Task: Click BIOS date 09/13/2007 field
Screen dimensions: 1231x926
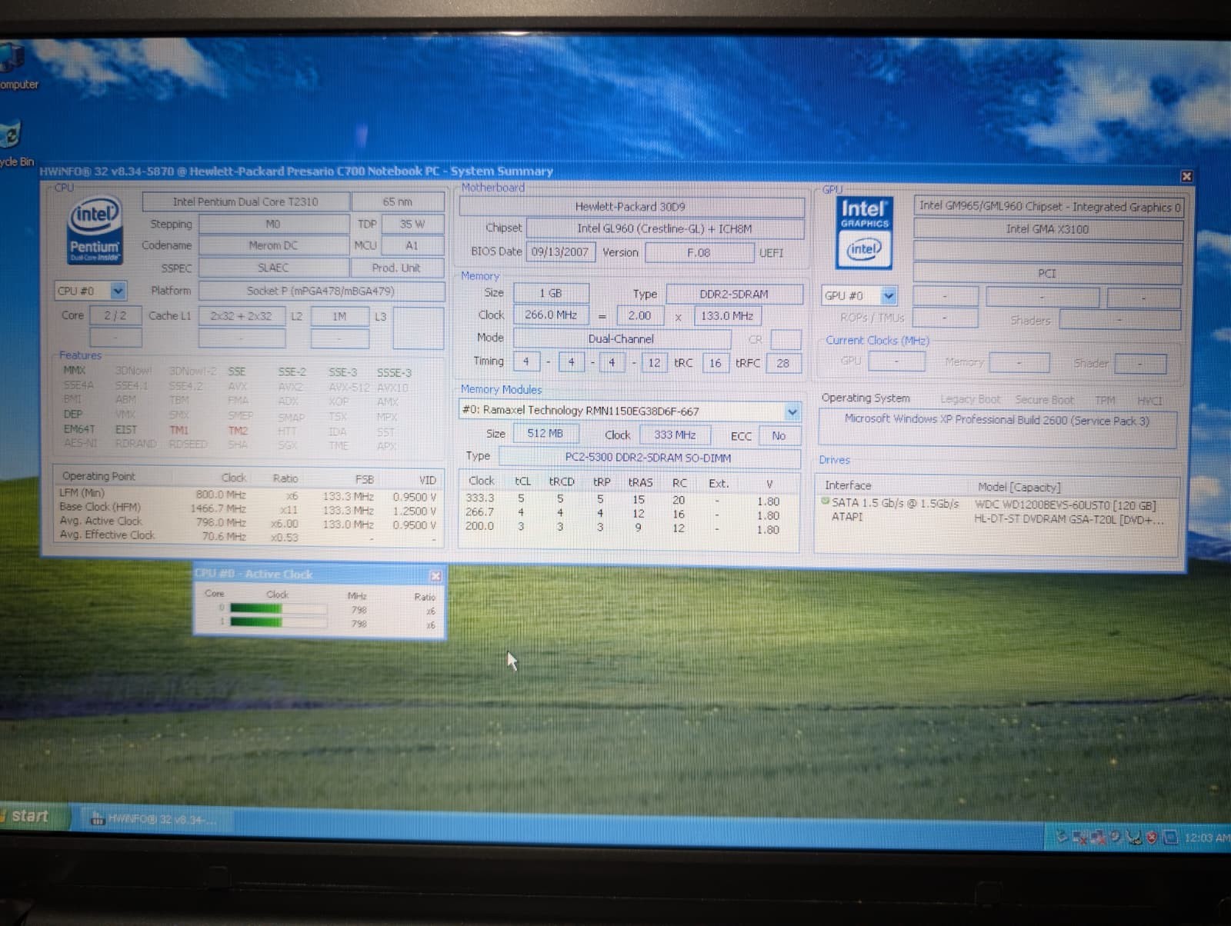Action: click(x=560, y=251)
